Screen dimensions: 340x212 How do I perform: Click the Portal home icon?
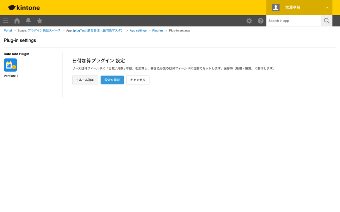point(17,21)
